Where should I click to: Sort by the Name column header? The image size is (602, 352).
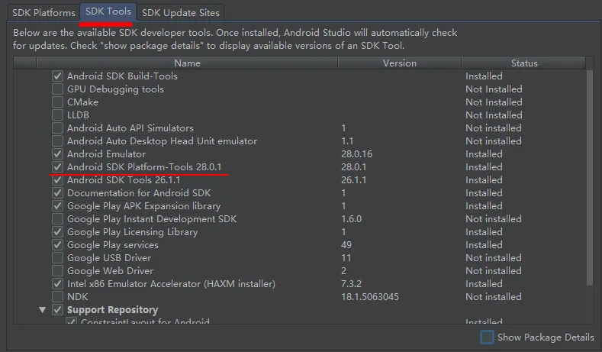[x=187, y=63]
